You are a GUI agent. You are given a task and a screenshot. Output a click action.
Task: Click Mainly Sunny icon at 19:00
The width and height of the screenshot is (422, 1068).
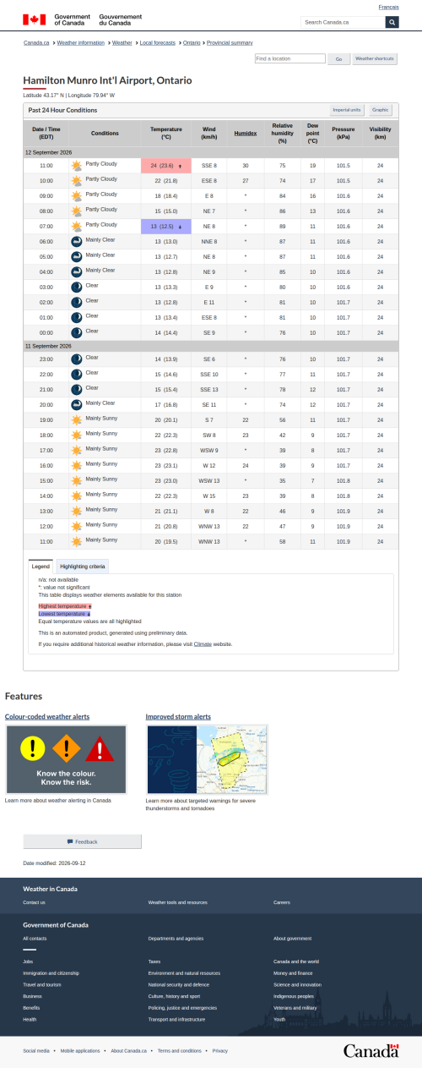(x=77, y=419)
